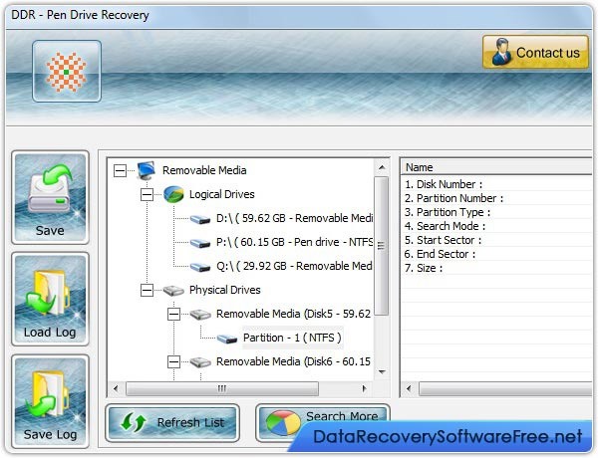Viewport: 598px width, 458px height.
Task: Click the D:\ drive icon
Action: click(200, 219)
